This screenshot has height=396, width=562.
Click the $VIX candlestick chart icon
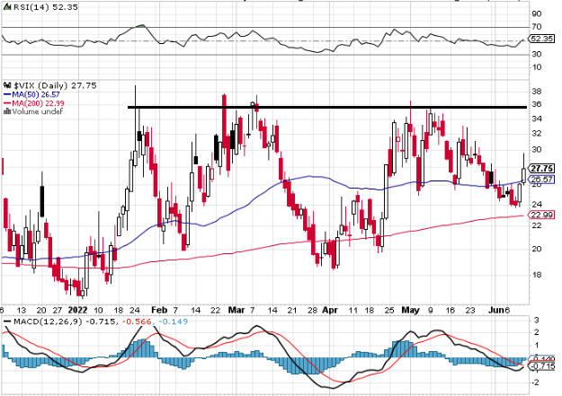[7, 85]
